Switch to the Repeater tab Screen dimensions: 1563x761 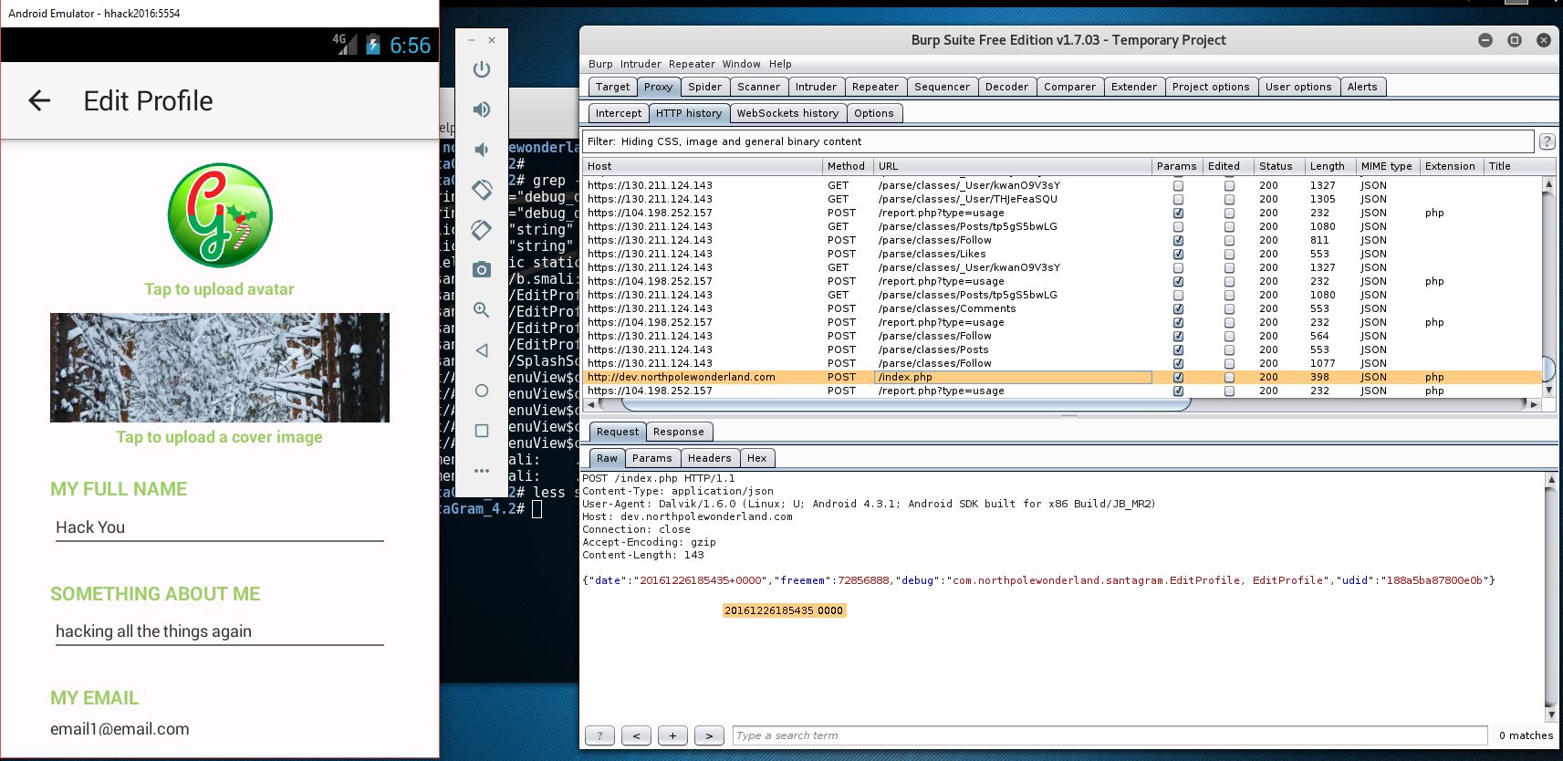875,87
